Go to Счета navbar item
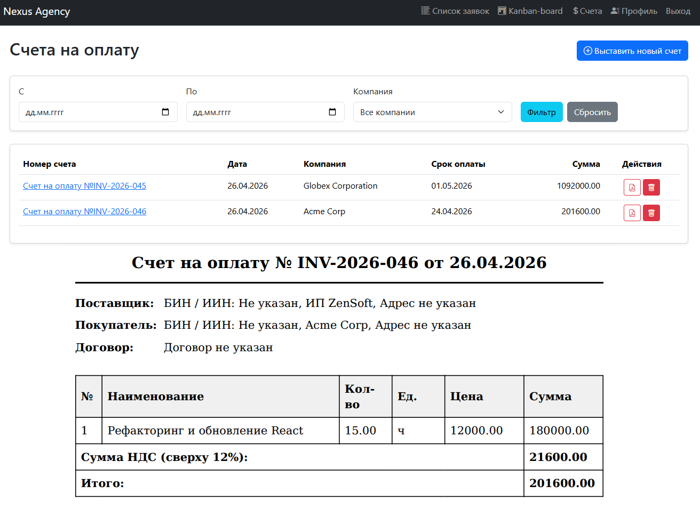 click(587, 11)
